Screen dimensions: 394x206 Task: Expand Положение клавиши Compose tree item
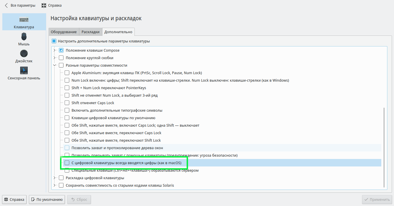[55, 50]
